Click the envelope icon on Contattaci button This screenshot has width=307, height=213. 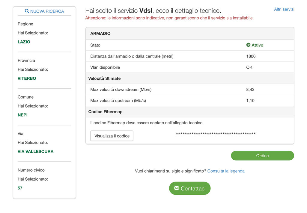click(x=176, y=188)
